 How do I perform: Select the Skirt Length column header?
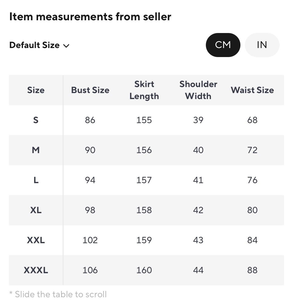(144, 90)
